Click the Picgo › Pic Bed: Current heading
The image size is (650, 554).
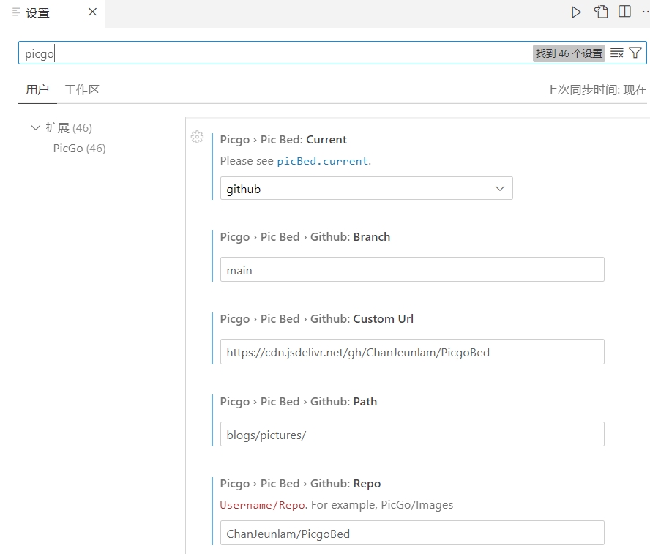tap(283, 140)
